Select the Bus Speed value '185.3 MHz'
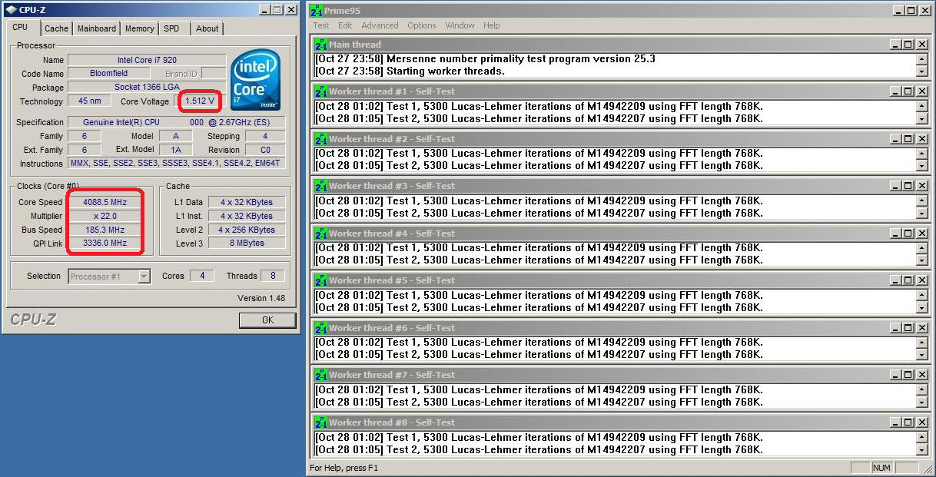The height and width of the screenshot is (477, 936). coord(105,230)
